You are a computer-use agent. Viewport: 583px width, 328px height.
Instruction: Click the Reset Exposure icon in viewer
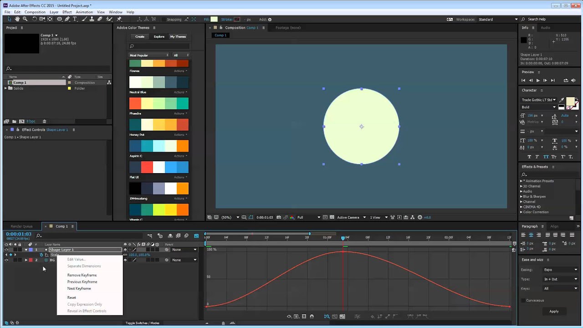(x=420, y=217)
